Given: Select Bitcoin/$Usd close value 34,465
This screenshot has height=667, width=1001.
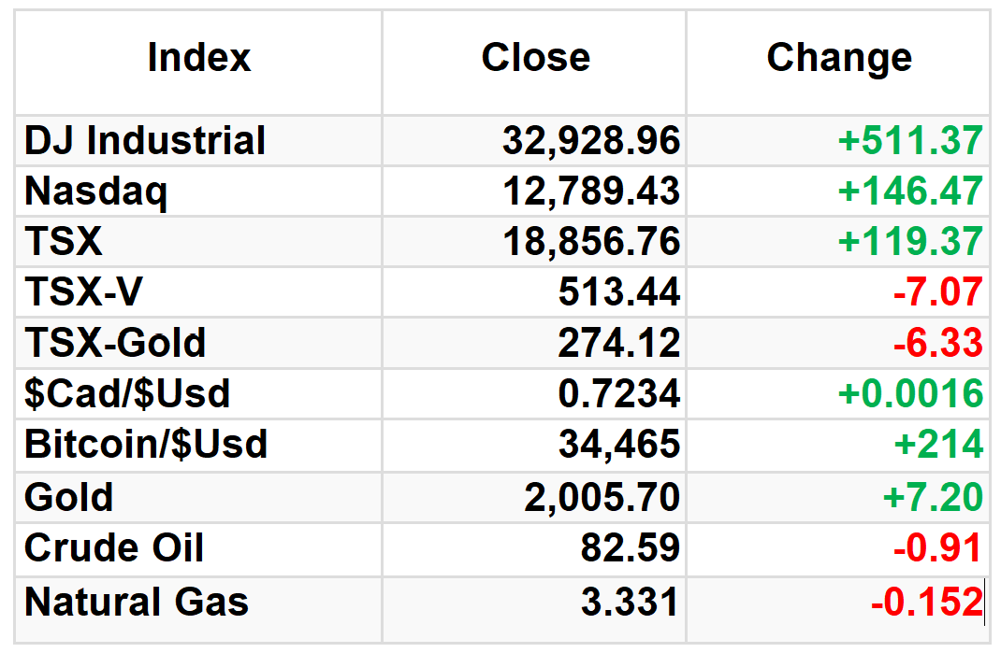Looking at the screenshot, I should pos(619,445).
